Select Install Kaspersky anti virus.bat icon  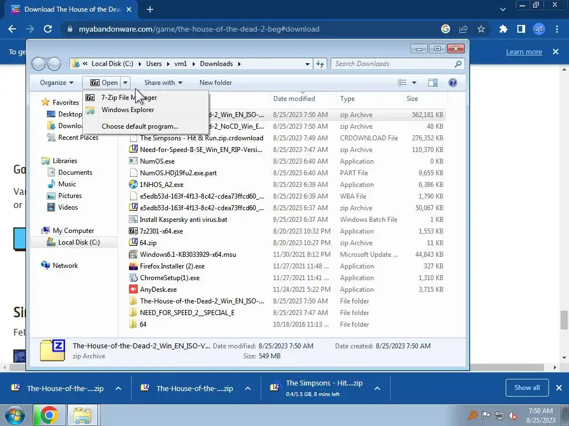(x=133, y=219)
